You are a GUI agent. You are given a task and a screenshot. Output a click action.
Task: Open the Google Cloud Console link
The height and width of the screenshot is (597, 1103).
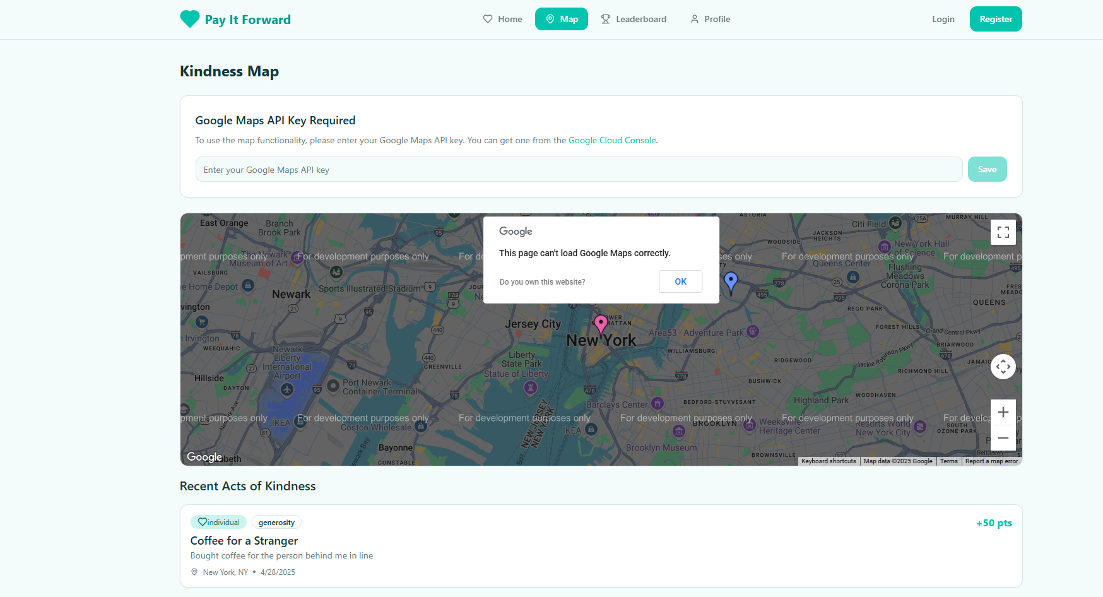click(x=612, y=140)
